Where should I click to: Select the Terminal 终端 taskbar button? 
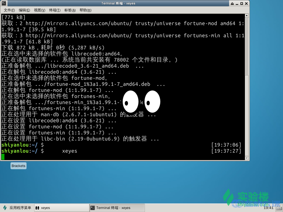pos(117,207)
